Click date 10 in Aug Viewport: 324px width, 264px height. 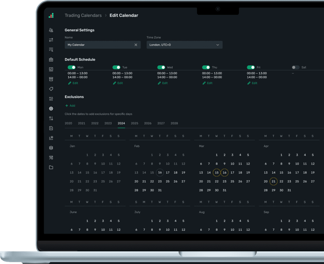(x=232, y=230)
